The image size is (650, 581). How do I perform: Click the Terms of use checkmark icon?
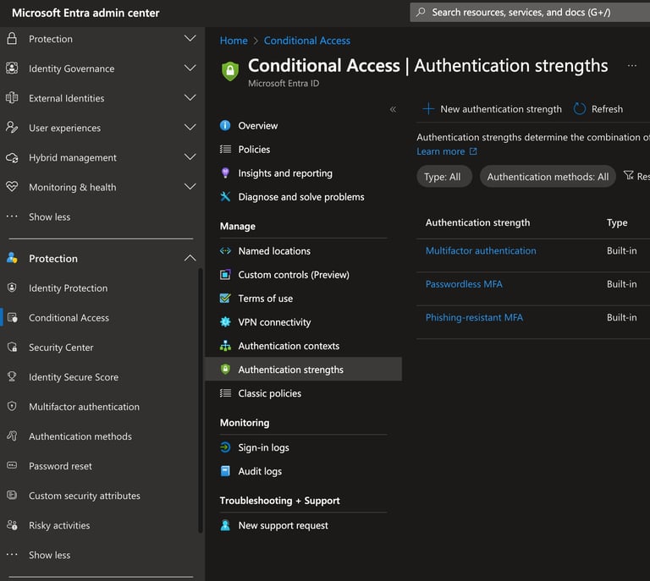pos(225,299)
